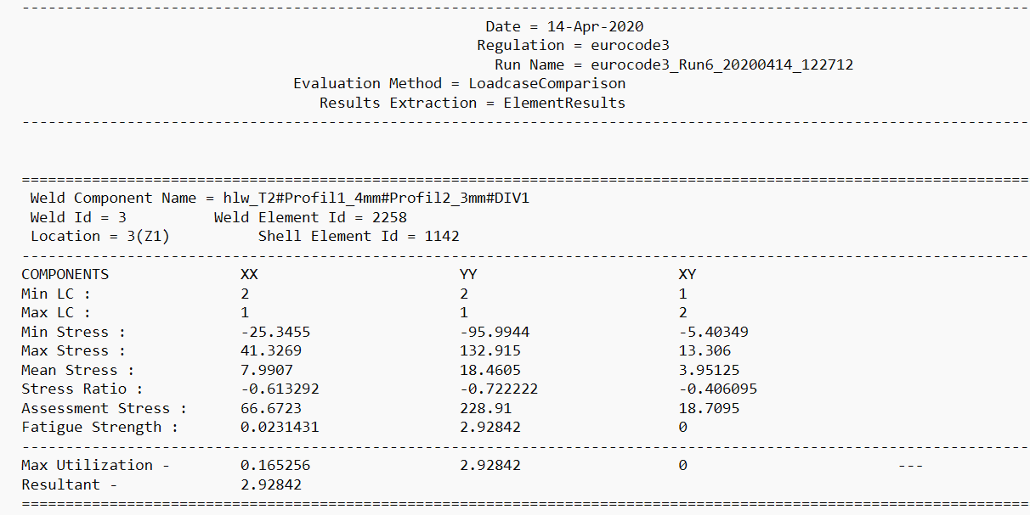Screen dimensions: 1030x515
Task: Click the weld component name hlw_T2#Profil1_4mm#Profil2_3mm#DIV1
Action: click(382, 198)
